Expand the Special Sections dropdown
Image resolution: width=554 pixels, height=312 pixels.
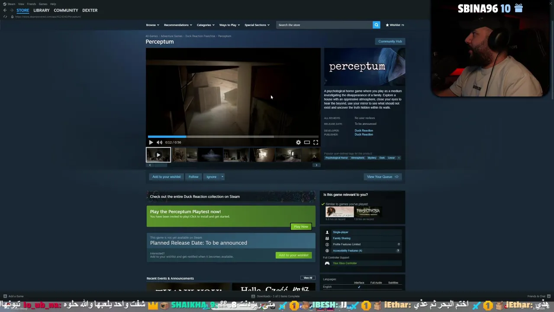point(257,25)
